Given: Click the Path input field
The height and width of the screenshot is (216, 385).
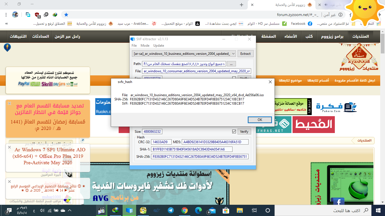Looking at the screenshot, I should tap(184, 64).
